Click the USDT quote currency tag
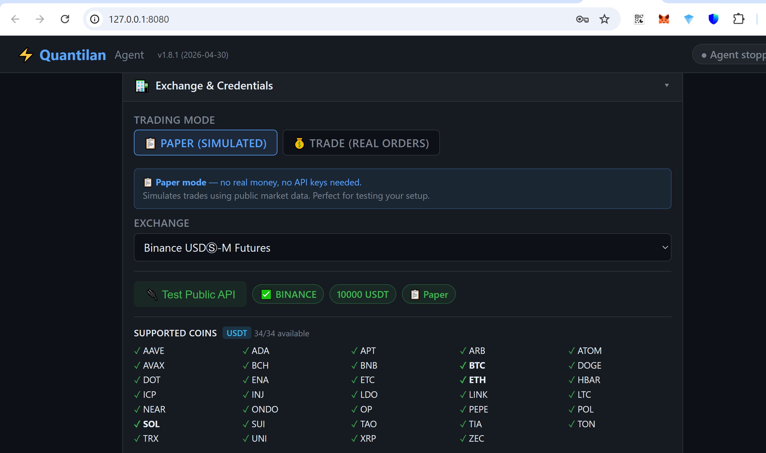Viewport: 766px width, 453px height. (x=237, y=333)
